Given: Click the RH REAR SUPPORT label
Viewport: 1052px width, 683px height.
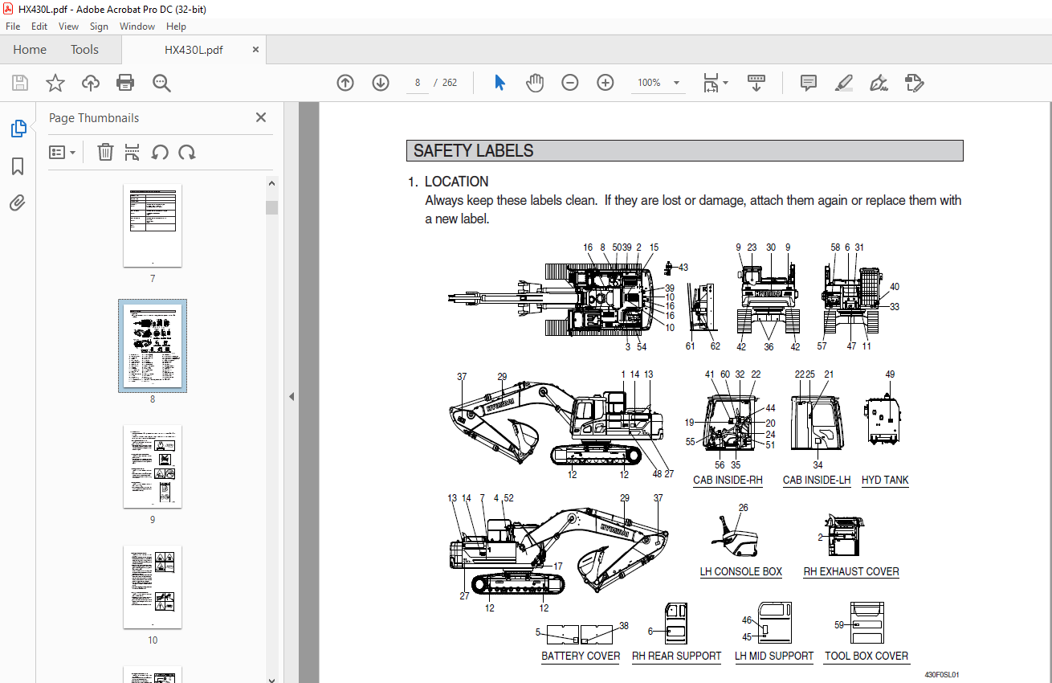Looking at the screenshot, I should 677,656.
